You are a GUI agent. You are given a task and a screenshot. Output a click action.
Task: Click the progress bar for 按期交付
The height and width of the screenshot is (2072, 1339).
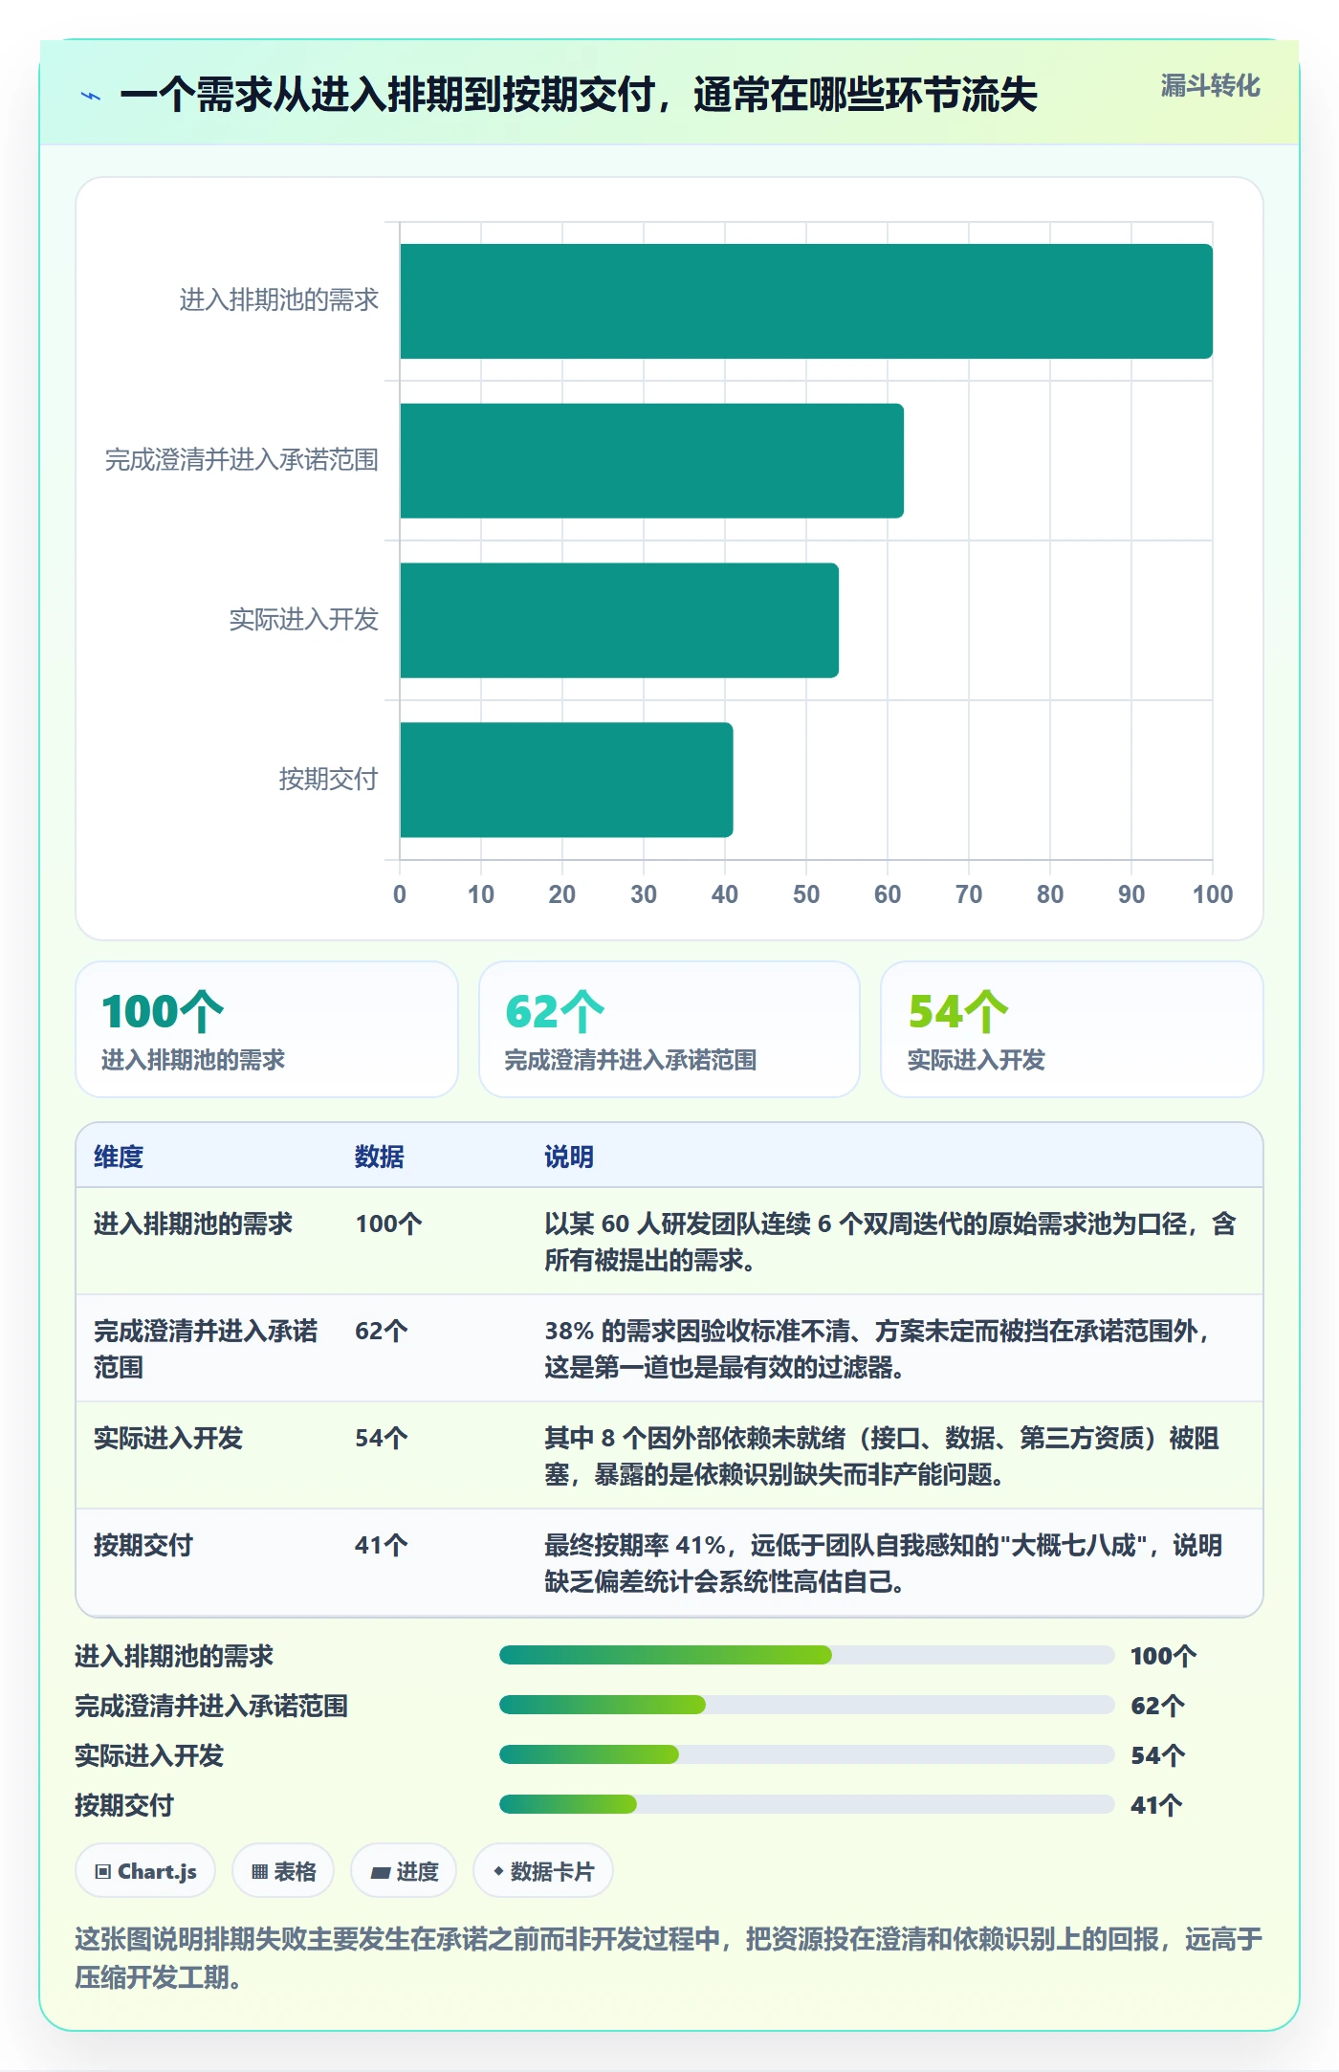point(806,1804)
